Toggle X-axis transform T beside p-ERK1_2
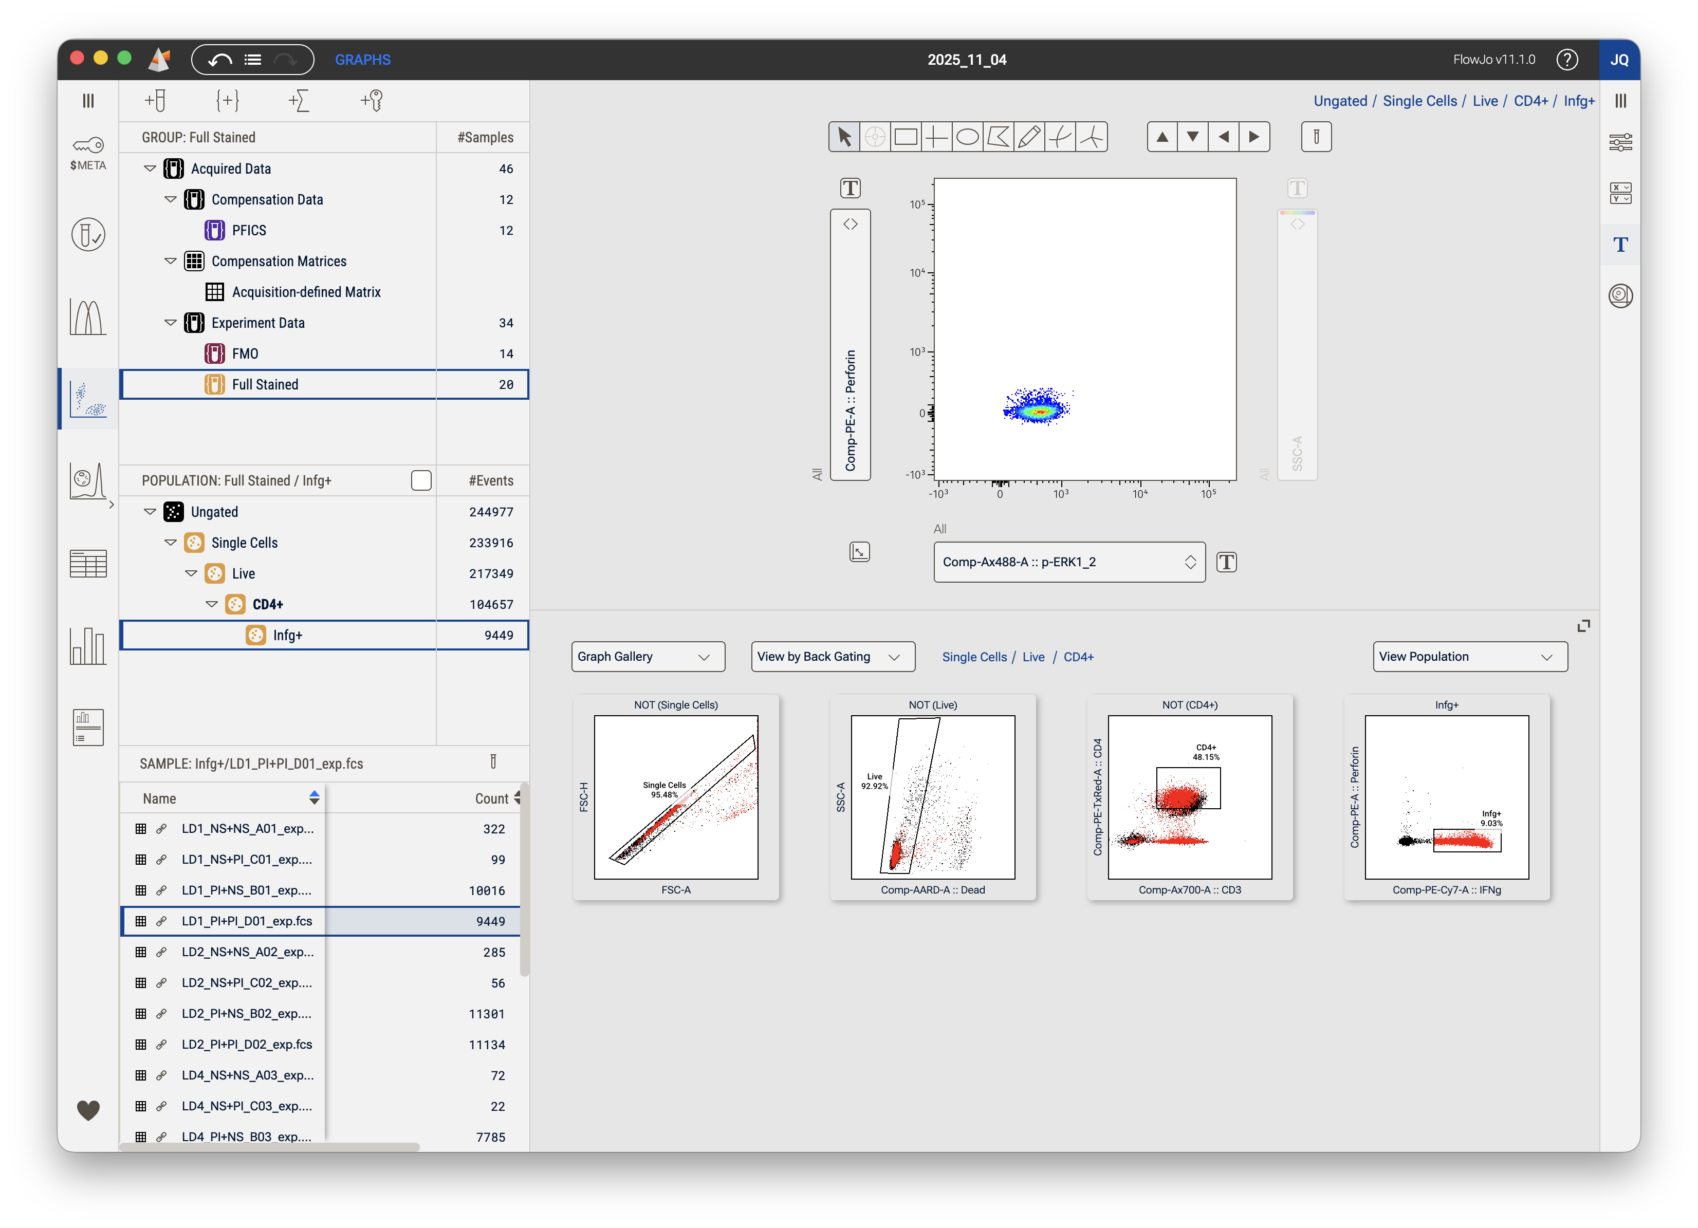This screenshot has height=1228, width=1698. [1226, 562]
